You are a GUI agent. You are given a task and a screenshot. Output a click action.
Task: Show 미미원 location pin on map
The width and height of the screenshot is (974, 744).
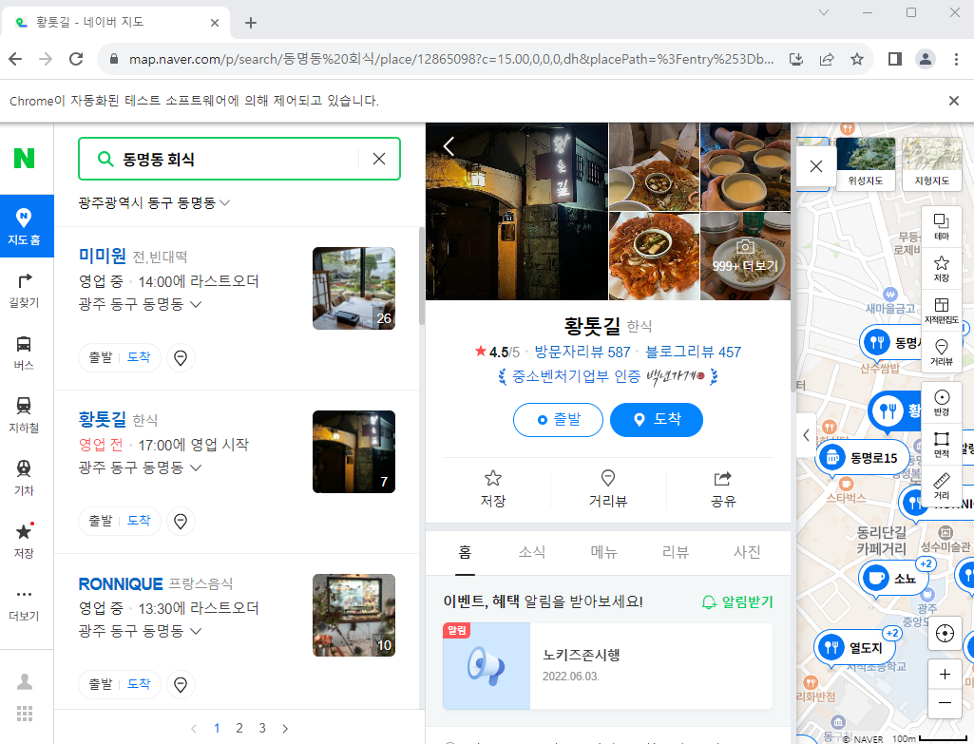tap(181, 357)
